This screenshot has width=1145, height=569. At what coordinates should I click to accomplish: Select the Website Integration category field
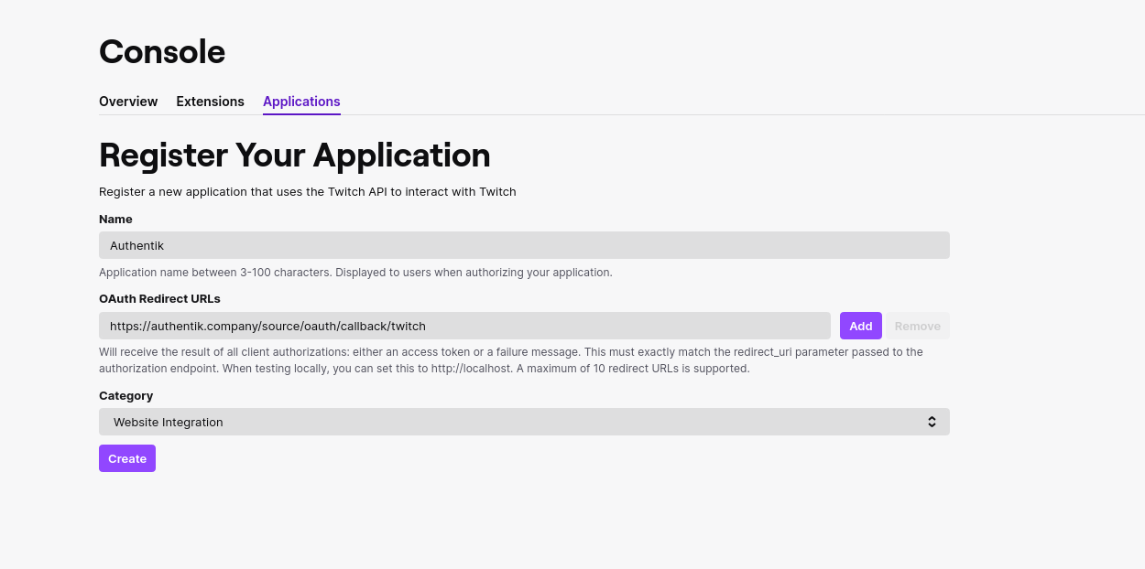click(x=523, y=422)
